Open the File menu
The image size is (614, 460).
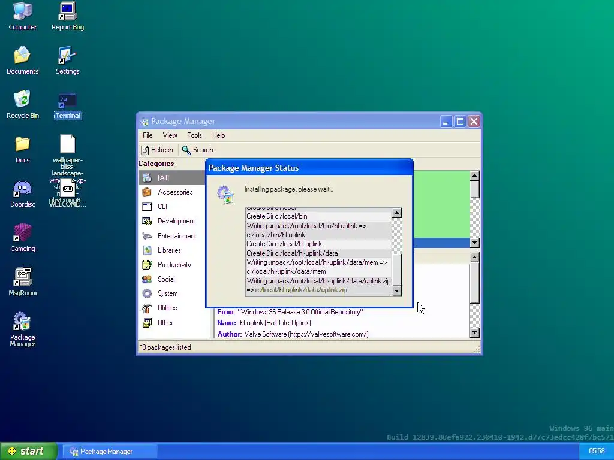(148, 135)
